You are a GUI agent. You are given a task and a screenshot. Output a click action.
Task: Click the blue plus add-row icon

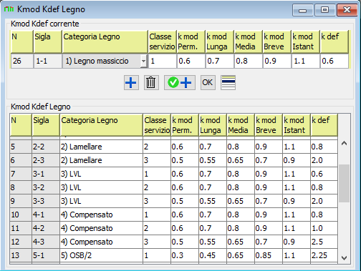coord(131,83)
